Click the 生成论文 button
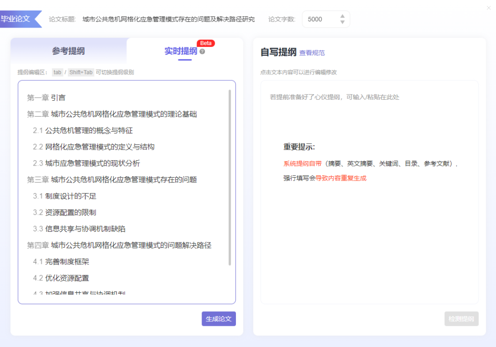This screenshot has height=347, width=496. point(218,319)
